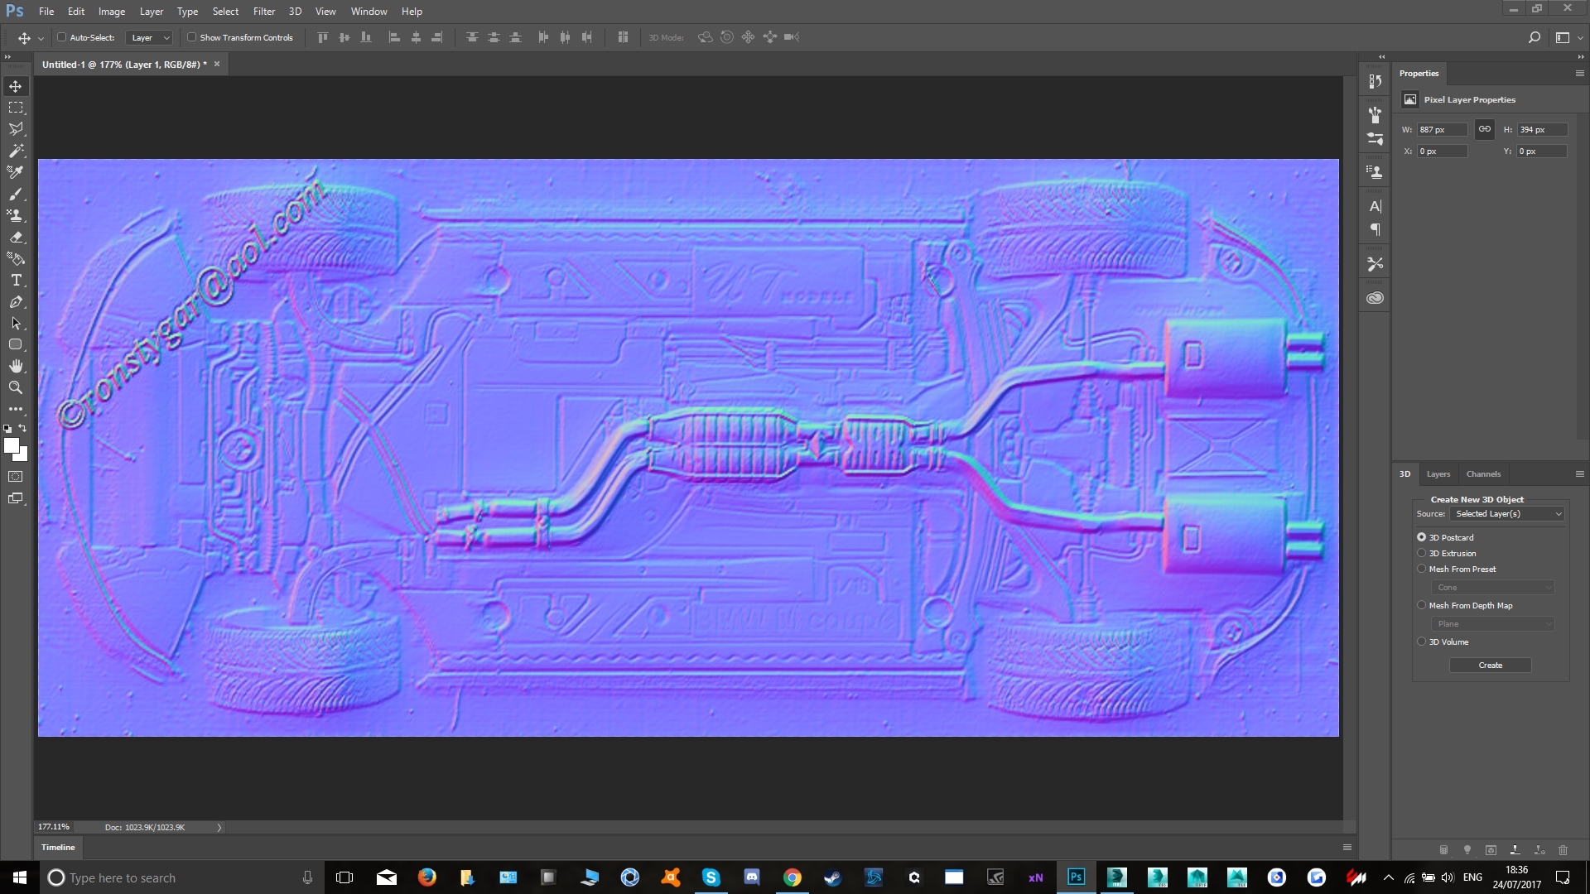
Task: Open the Creative Cloud Libraries panel icon
Action: pos(1375,298)
